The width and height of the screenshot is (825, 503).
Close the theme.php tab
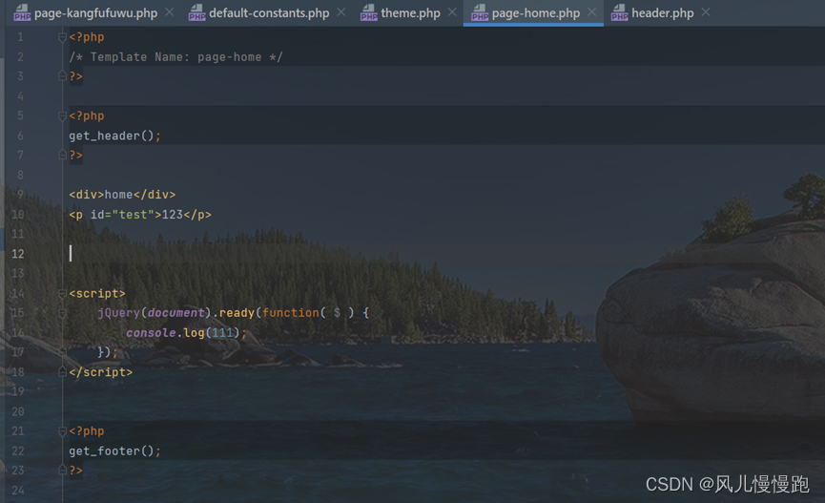(452, 12)
